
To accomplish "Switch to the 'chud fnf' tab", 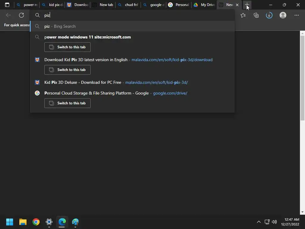I will pos(128,5).
